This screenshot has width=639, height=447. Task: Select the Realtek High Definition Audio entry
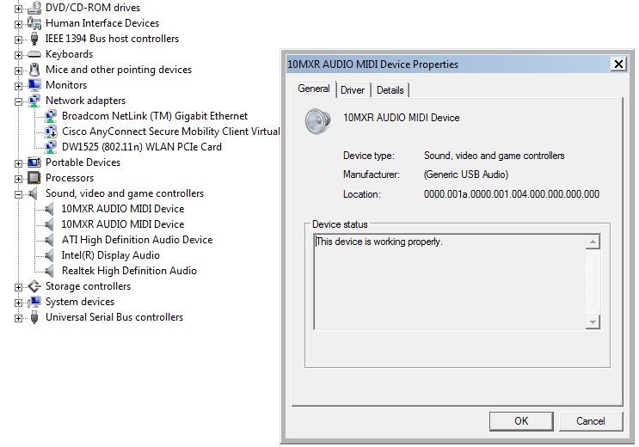tap(129, 271)
